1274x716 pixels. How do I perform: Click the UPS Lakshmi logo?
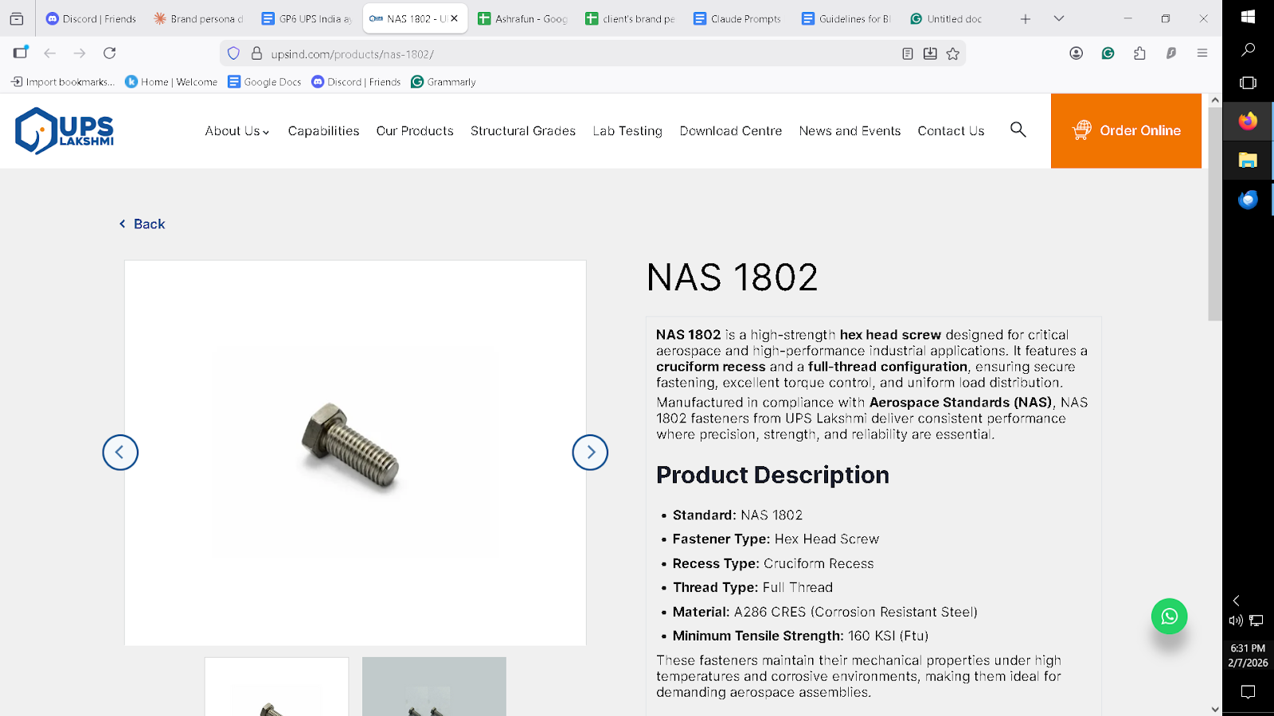pos(64,130)
